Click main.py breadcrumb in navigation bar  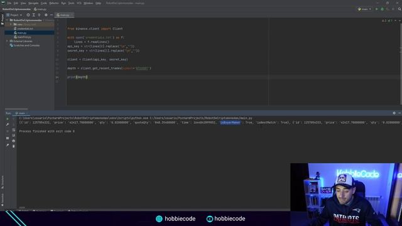40,9
